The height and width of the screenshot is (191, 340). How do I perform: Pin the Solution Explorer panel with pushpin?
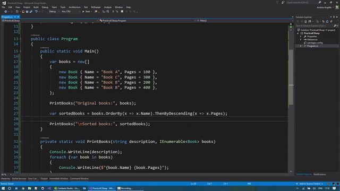pos(334,17)
